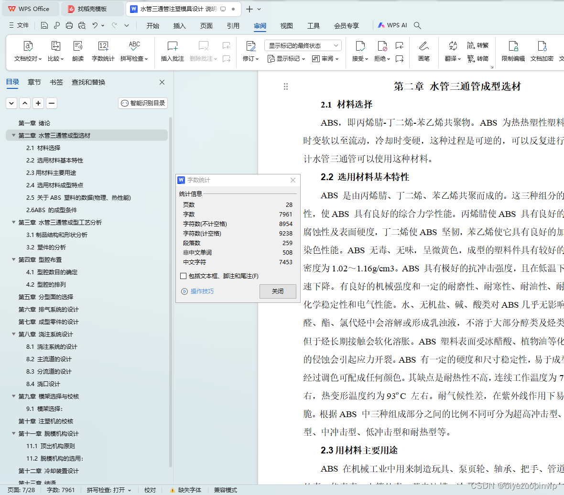Click the minus button in outline panel

[52, 103]
